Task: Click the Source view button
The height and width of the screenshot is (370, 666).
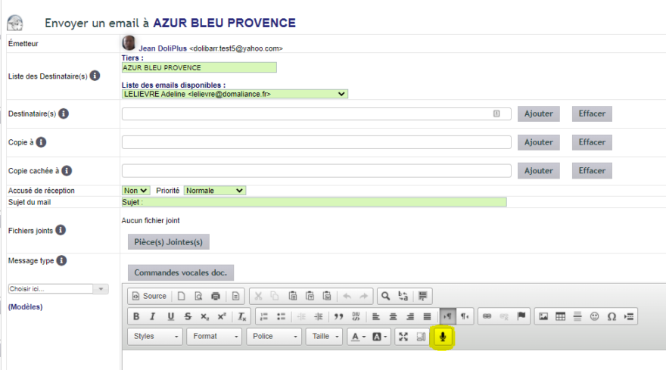Action: pos(150,296)
